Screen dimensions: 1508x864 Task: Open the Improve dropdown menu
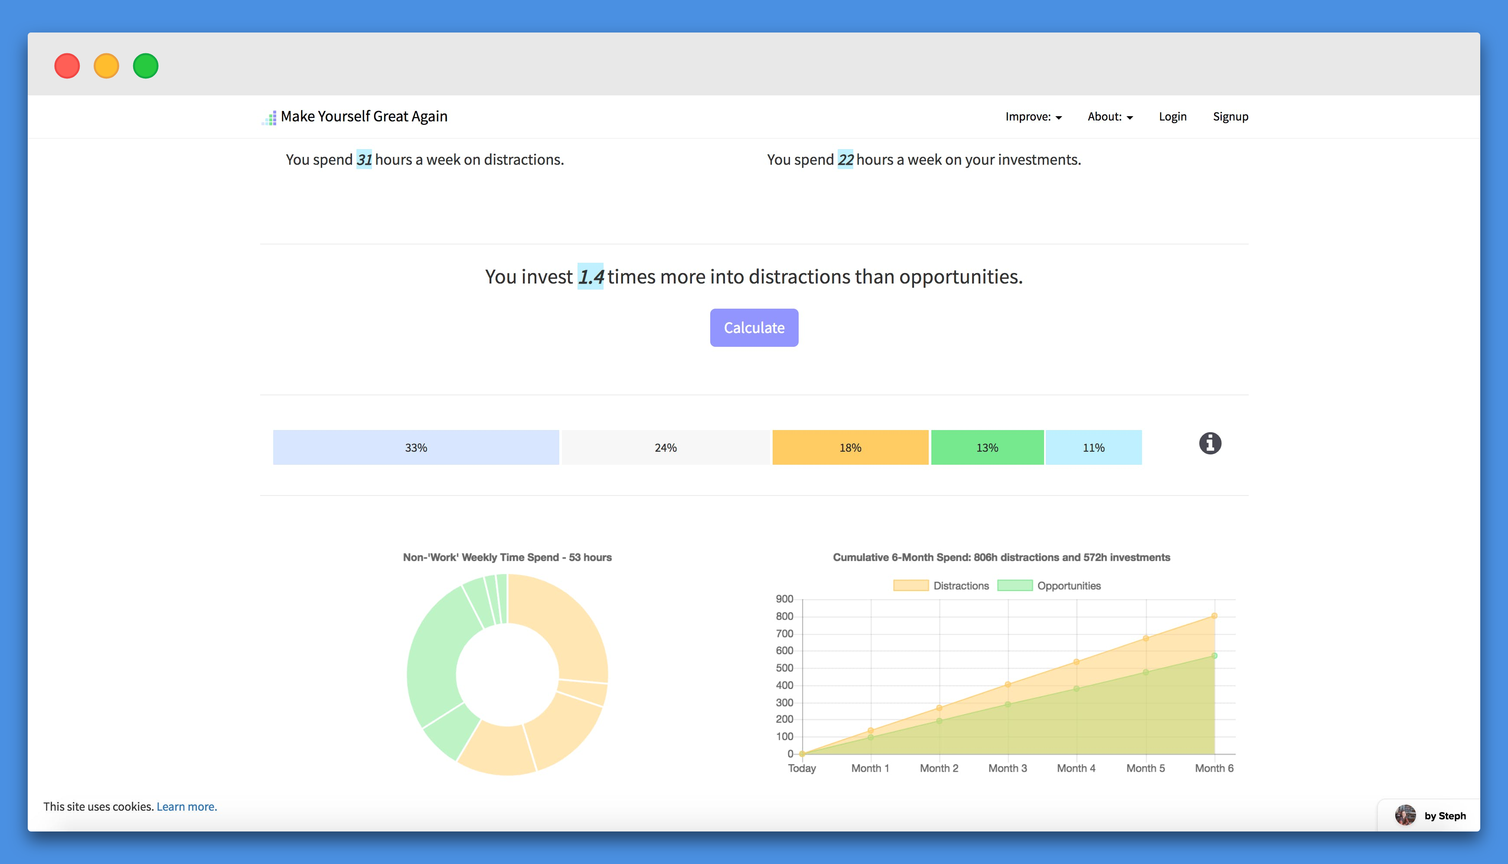pos(1033,117)
